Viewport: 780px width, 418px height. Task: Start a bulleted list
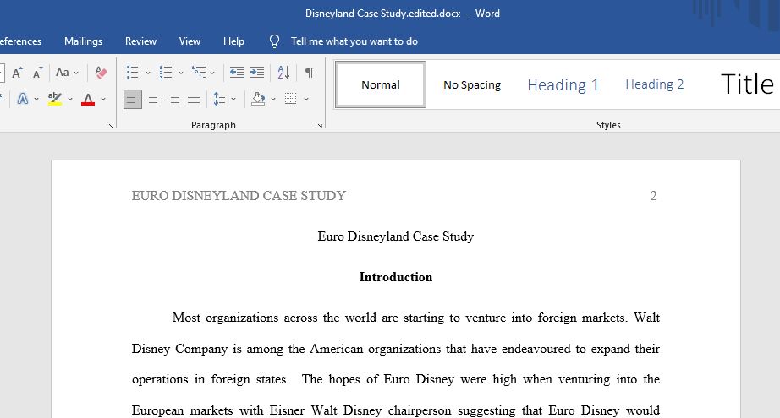tap(132, 73)
